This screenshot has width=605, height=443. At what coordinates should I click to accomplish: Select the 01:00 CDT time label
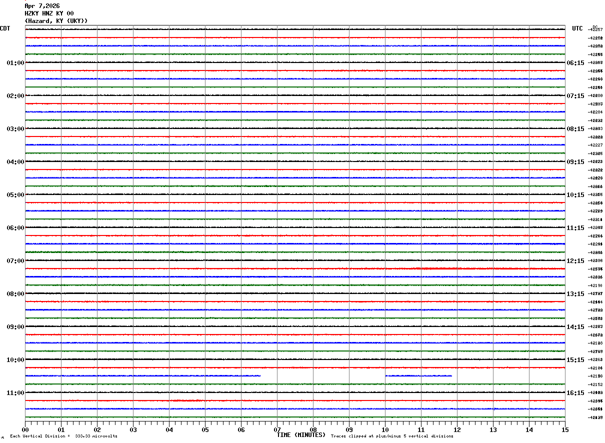15,63
